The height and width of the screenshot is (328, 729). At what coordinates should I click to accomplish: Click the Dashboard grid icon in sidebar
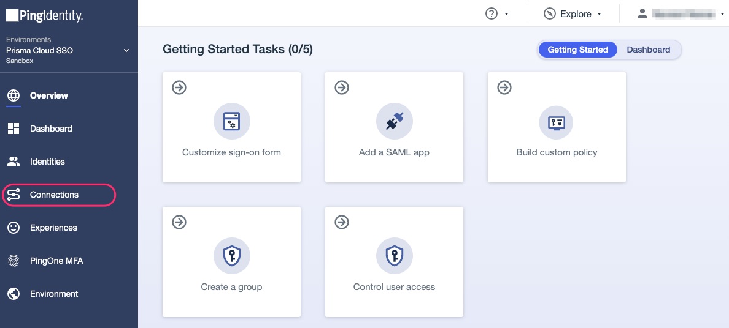click(13, 129)
